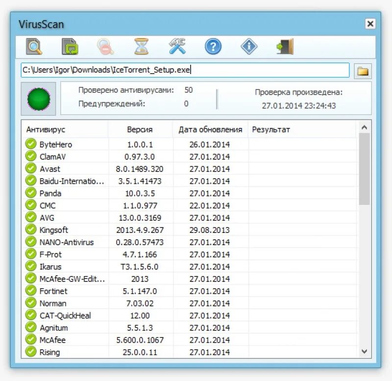Click the Проверено антивирусами count 50
Image resolution: width=392 pixels, height=381 pixels.
click(x=189, y=90)
